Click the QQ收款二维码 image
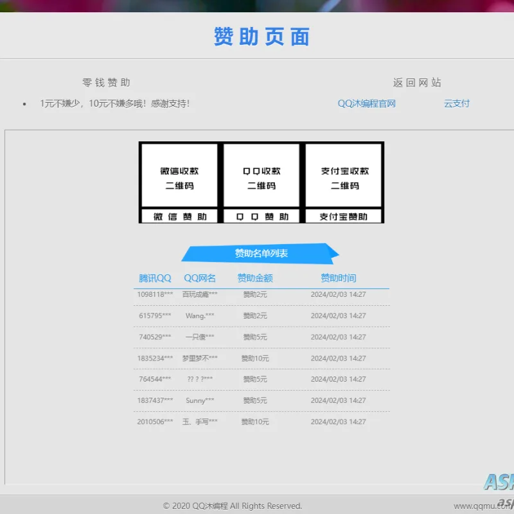 261,175
